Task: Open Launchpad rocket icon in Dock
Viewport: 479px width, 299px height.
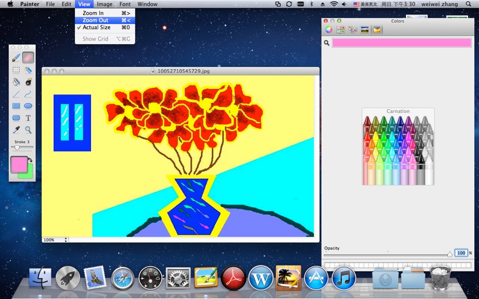Action: coord(68,278)
